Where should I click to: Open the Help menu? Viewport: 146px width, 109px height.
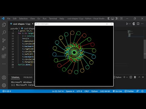pyautogui.click(x=62, y=18)
